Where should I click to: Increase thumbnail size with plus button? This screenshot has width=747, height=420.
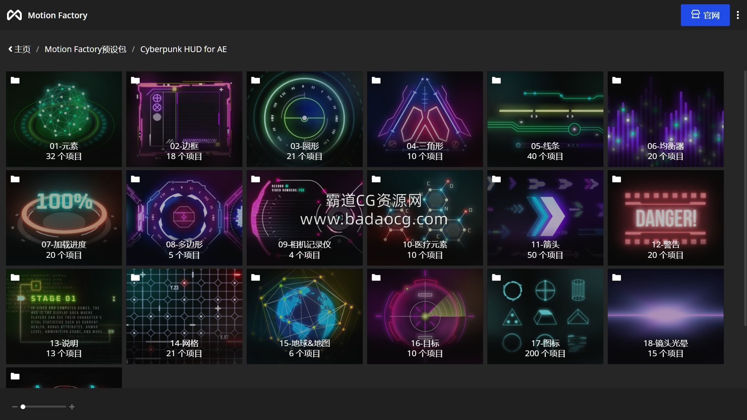pos(72,407)
